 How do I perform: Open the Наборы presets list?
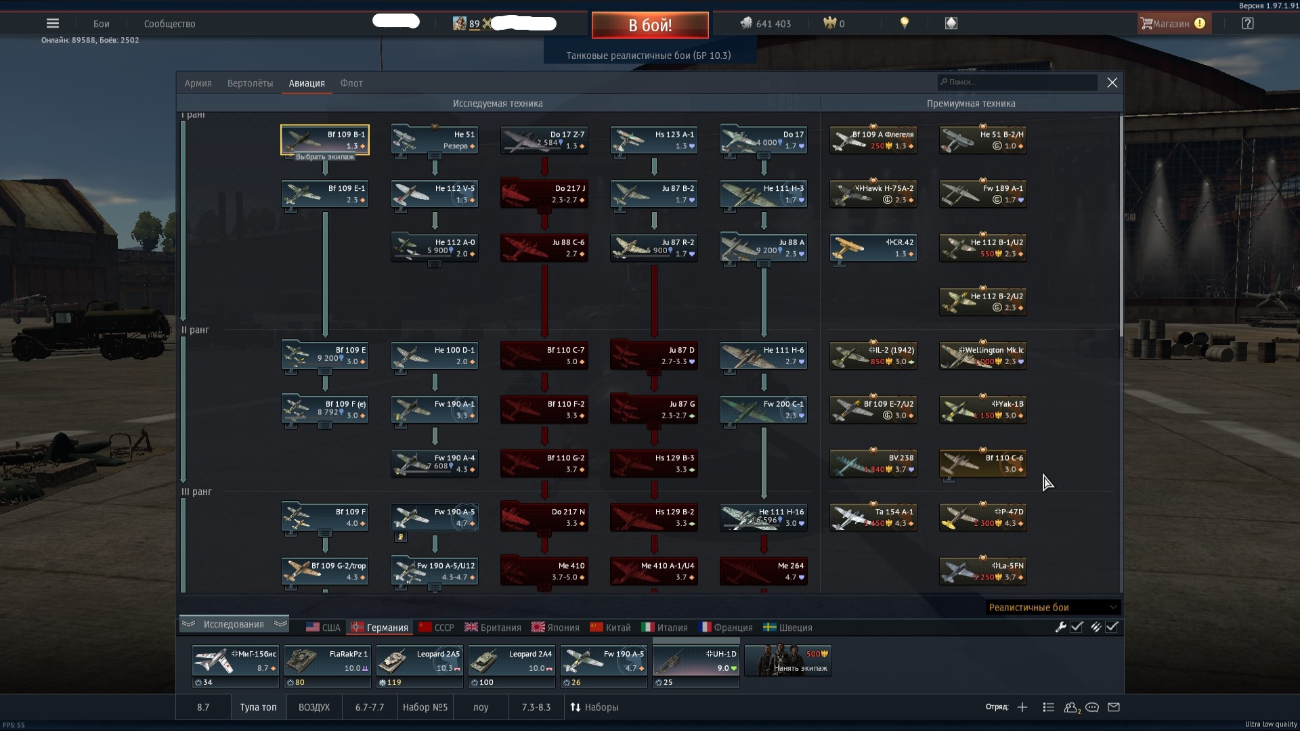click(x=594, y=707)
